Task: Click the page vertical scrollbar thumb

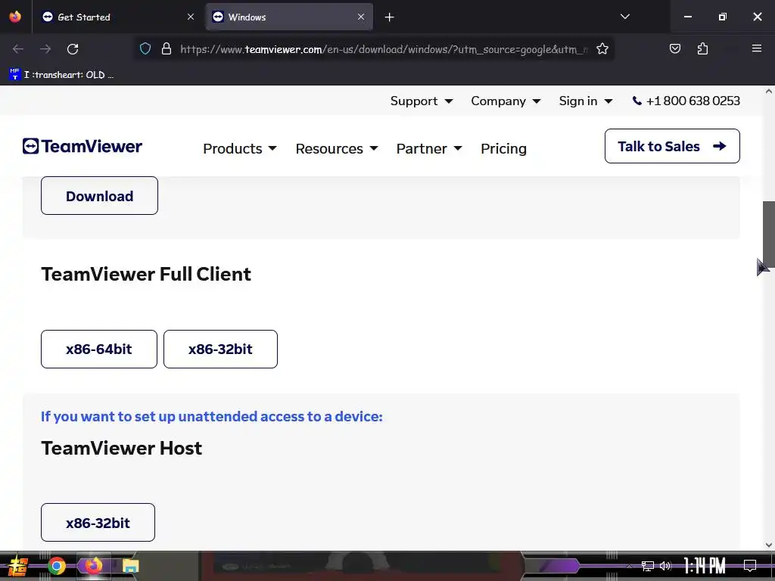Action: click(x=769, y=235)
